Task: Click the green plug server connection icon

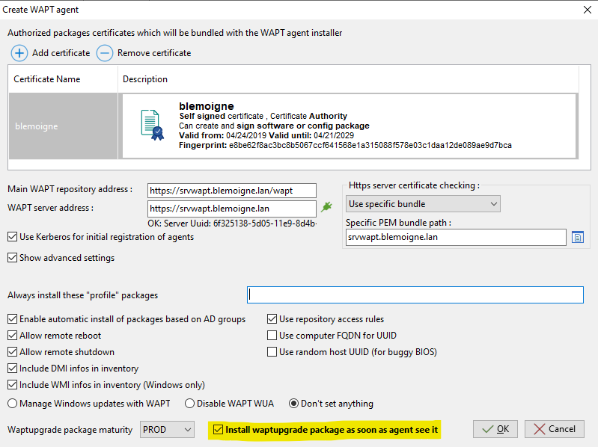Action: point(326,207)
